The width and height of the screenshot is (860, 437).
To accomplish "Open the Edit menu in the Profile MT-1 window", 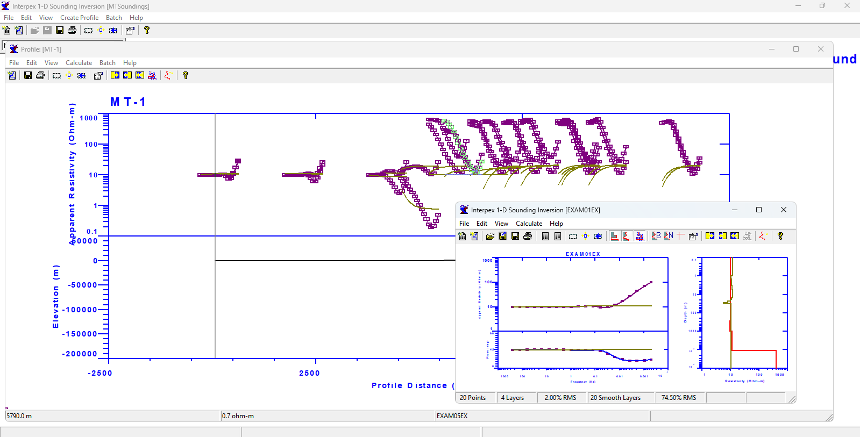I will click(x=32, y=63).
